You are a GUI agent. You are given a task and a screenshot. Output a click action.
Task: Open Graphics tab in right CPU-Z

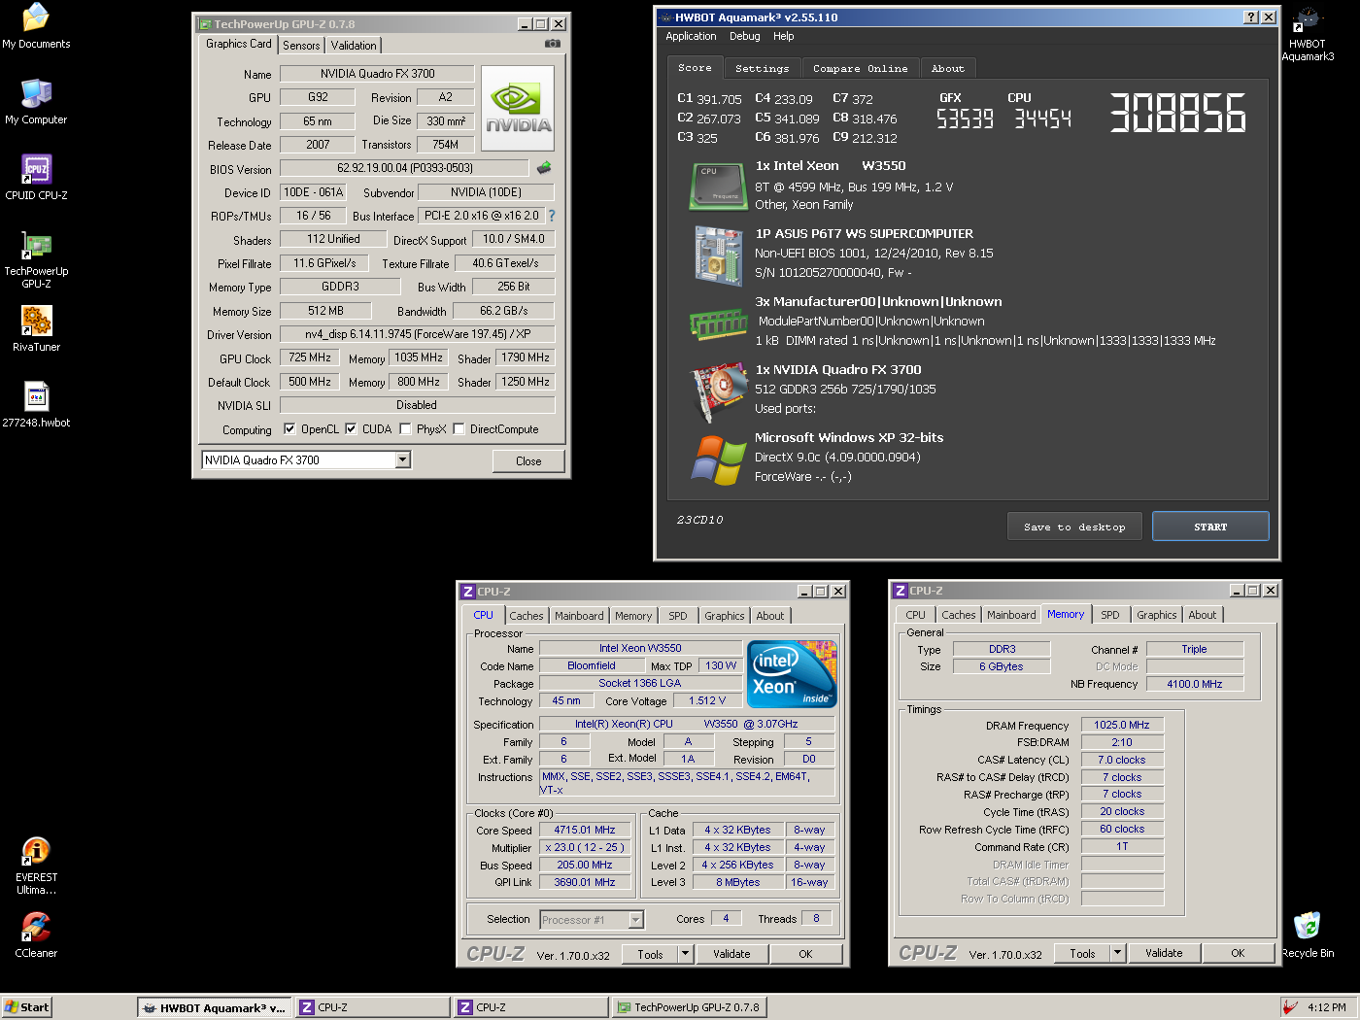click(x=1157, y=615)
